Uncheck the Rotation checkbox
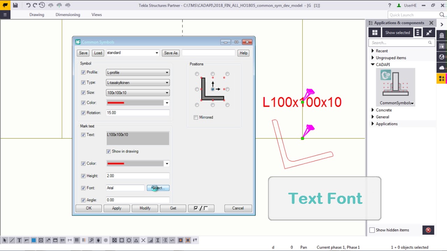 point(83,113)
